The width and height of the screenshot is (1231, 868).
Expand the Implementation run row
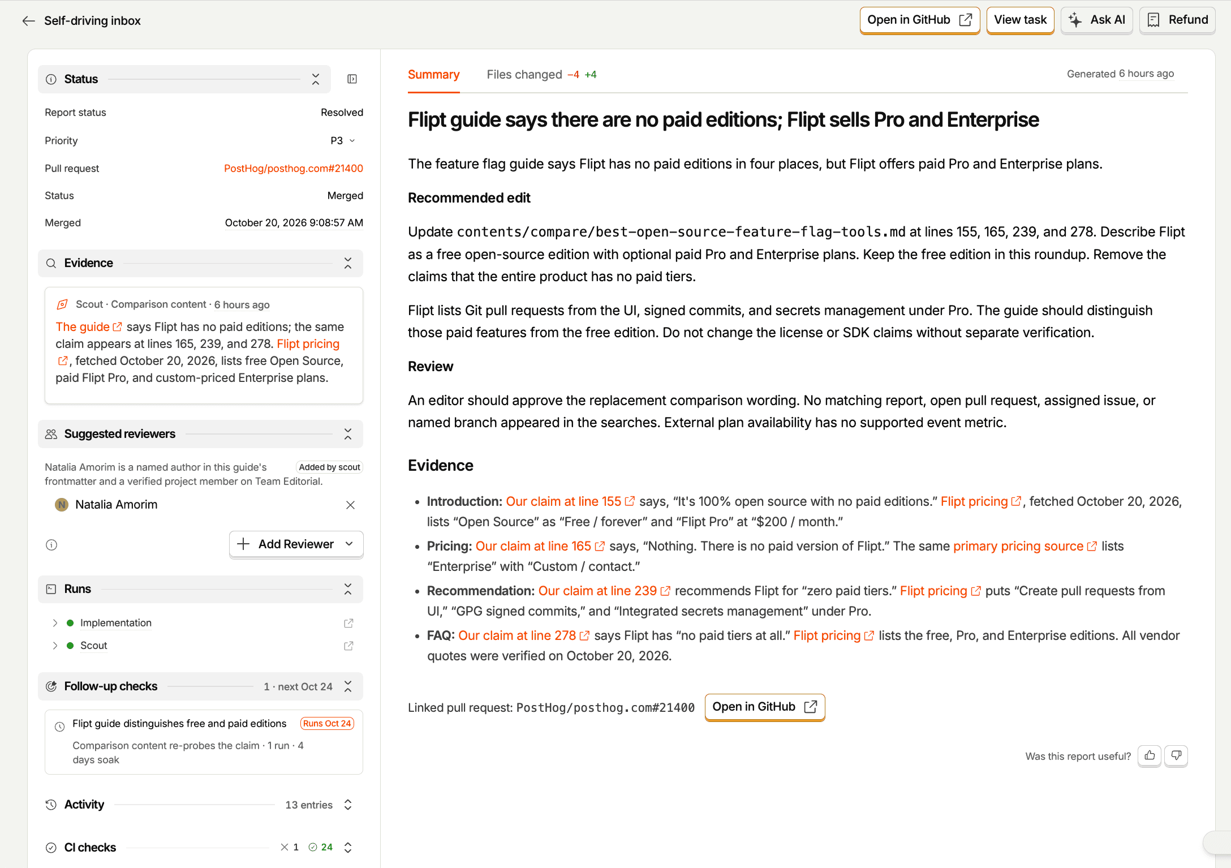pyautogui.click(x=55, y=623)
